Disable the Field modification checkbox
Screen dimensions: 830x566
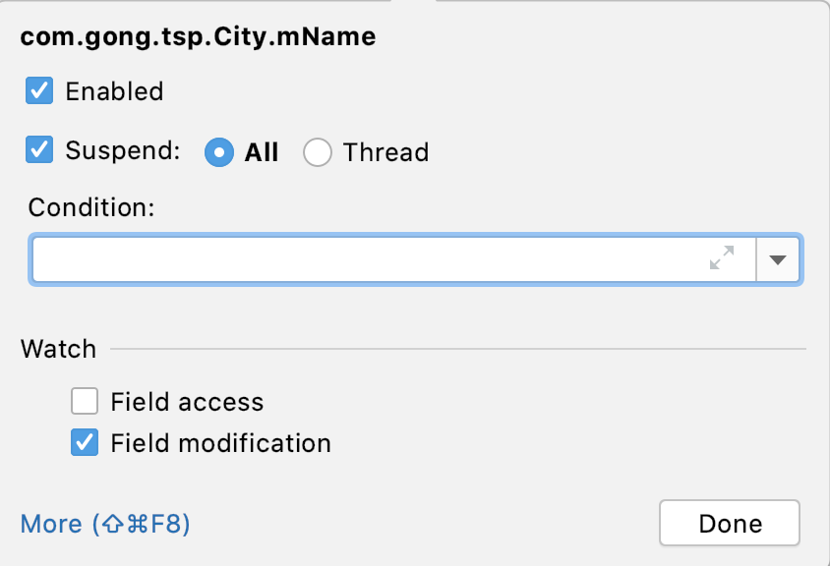tap(85, 442)
